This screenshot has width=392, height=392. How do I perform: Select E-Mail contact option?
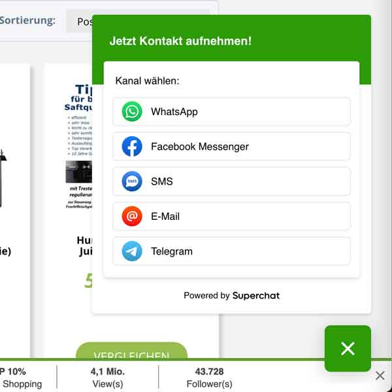coord(231,216)
